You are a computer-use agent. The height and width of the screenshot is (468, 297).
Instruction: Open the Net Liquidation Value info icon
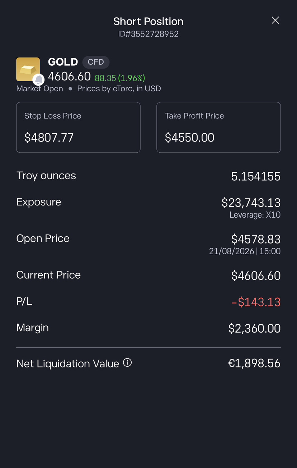(127, 363)
